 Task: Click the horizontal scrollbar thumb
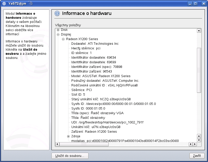pos(84,144)
